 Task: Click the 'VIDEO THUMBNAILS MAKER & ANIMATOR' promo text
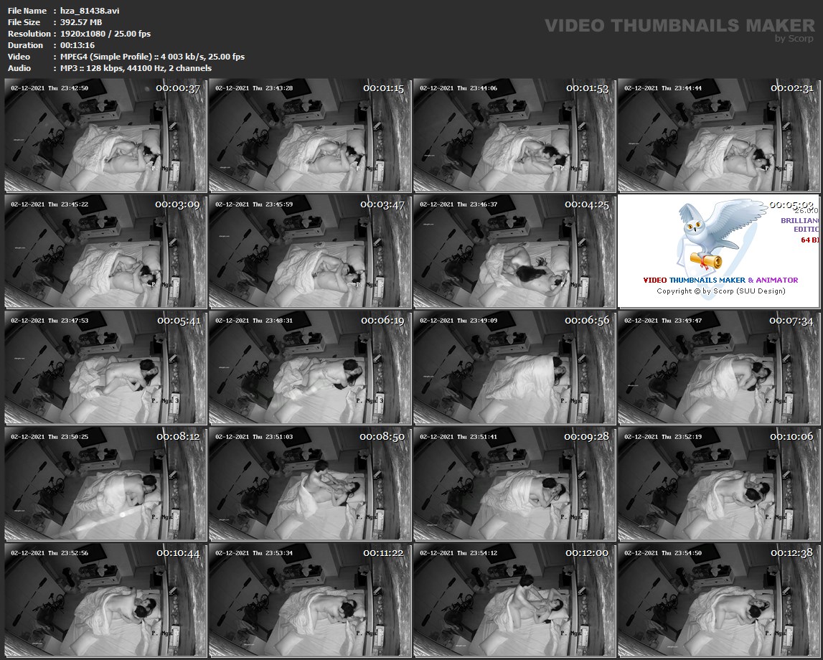tap(720, 280)
